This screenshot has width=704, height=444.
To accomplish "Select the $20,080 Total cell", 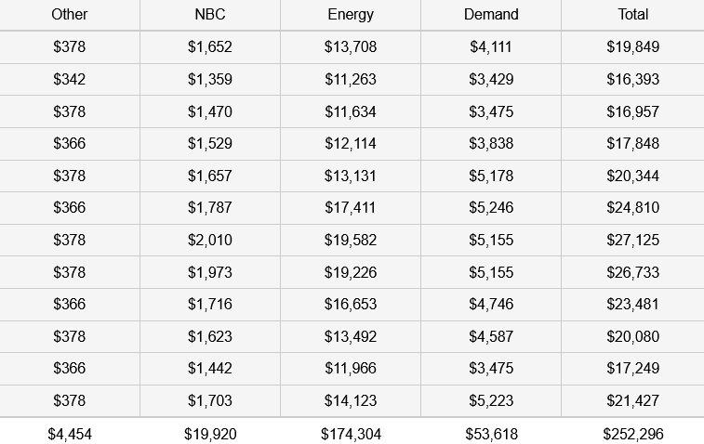I will click(x=633, y=336).
